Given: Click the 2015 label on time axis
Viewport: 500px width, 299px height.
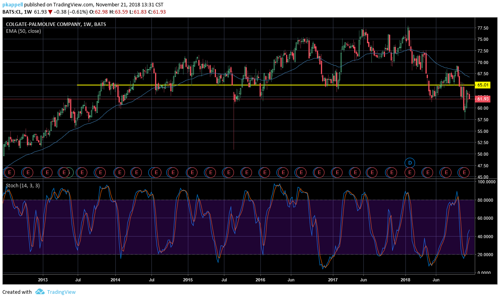Looking at the screenshot, I should pos(188,279).
